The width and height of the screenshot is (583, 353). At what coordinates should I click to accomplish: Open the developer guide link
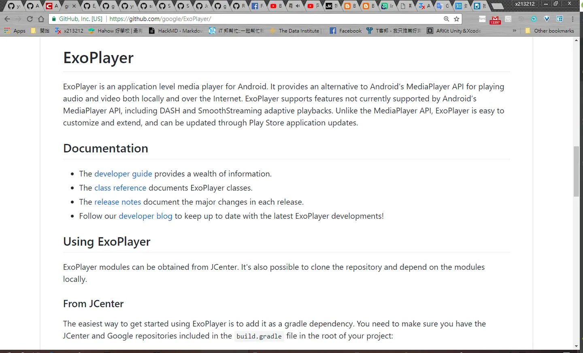coord(123,174)
